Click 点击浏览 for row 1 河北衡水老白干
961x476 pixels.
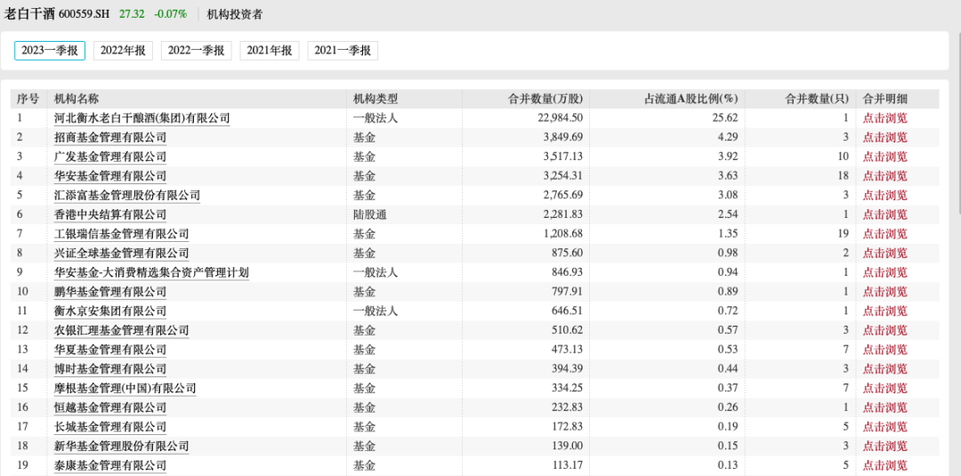tap(885, 118)
